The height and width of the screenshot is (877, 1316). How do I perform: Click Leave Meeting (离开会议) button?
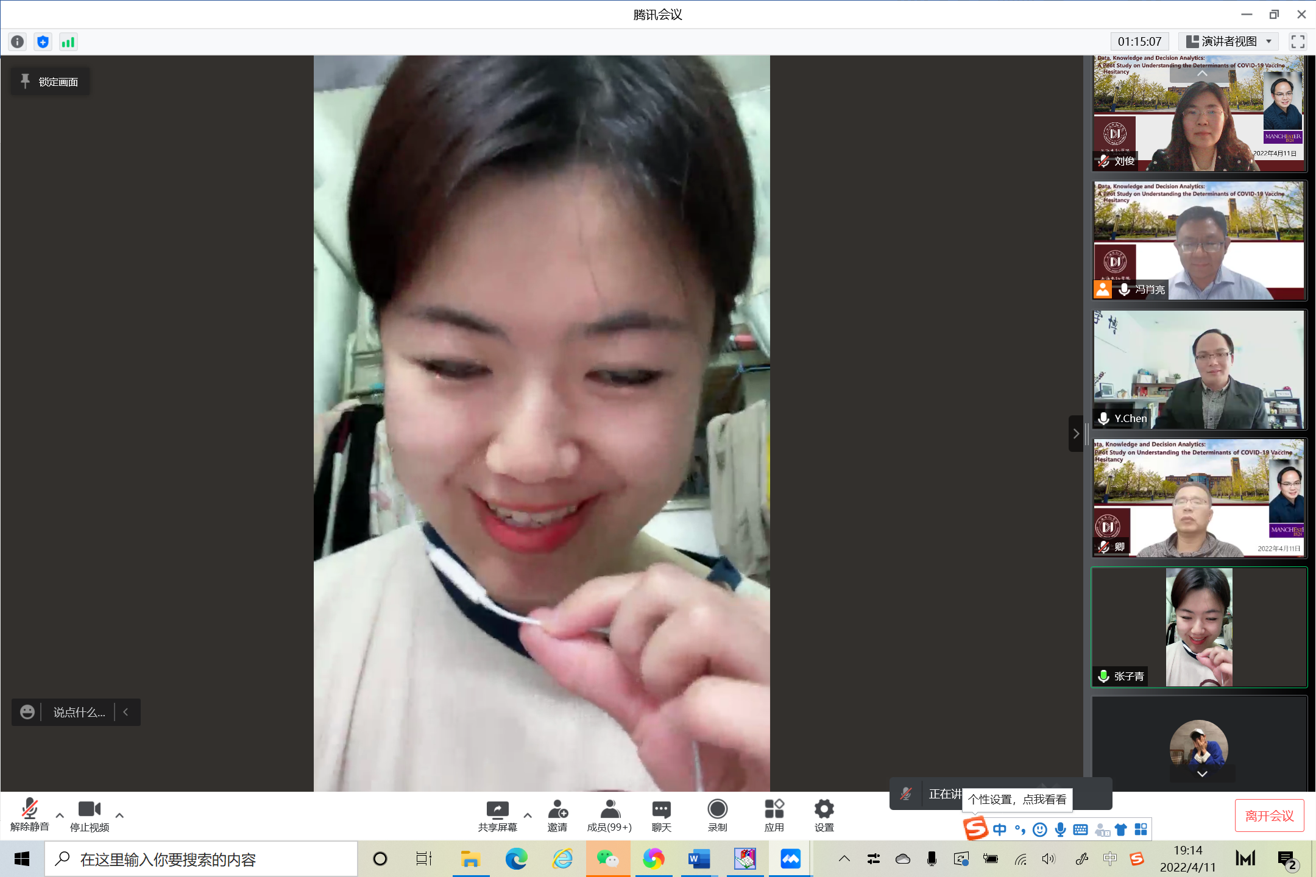coord(1269,815)
